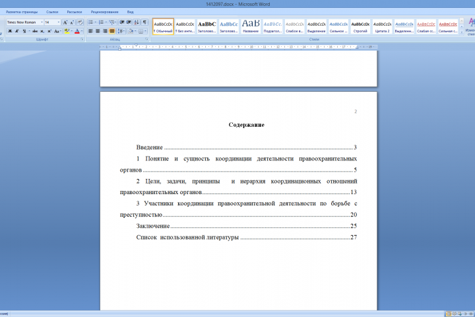
Task: Open the Рассылки tab
Action: coord(75,12)
